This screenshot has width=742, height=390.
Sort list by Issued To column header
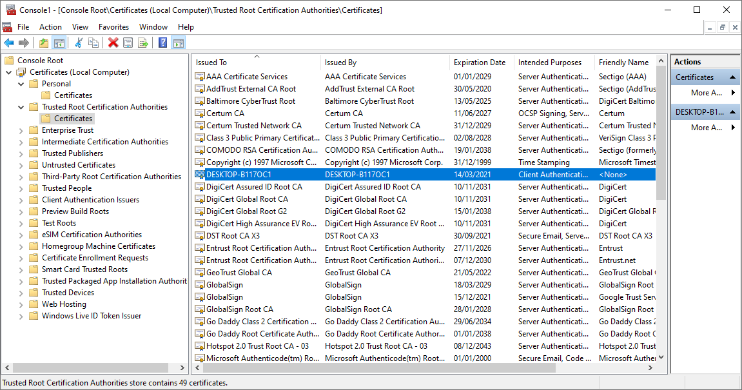point(257,63)
